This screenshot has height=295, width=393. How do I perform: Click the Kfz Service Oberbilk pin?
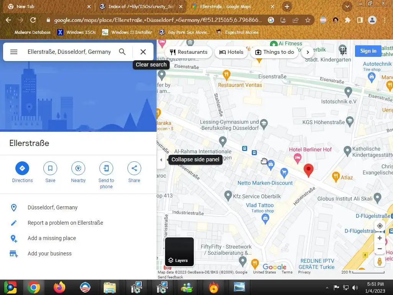228,196
